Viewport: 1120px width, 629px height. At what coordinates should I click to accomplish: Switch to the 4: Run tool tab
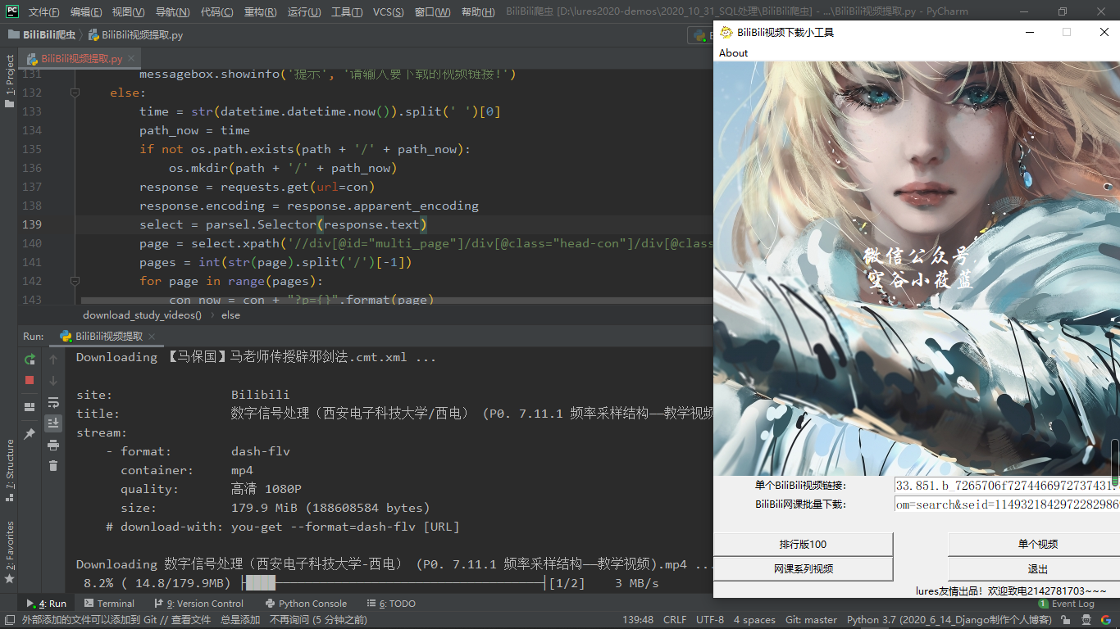coord(47,604)
